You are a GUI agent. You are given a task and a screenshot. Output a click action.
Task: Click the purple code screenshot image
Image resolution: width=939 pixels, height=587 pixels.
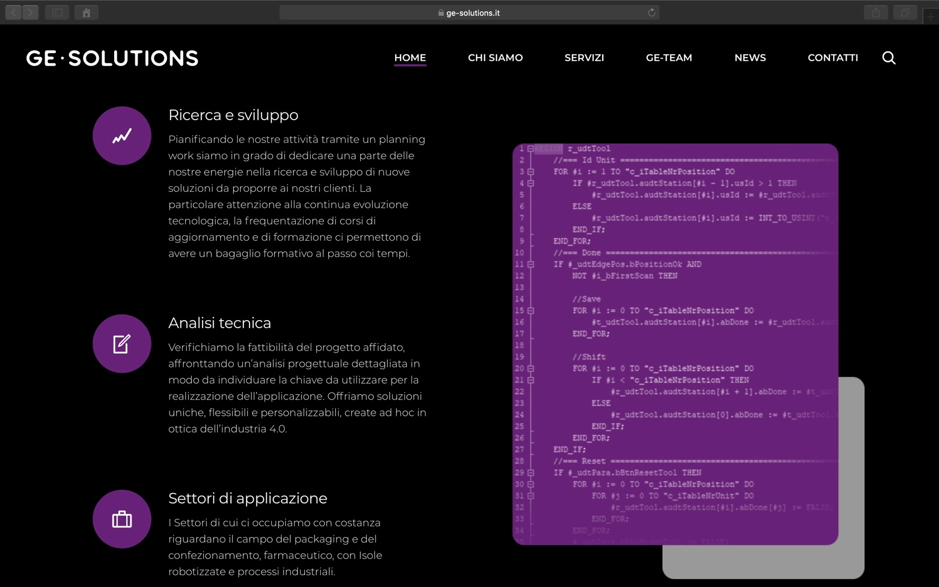pos(675,344)
